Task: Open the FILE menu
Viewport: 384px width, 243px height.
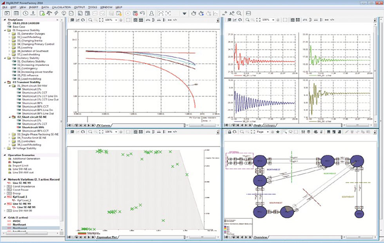Action: pyautogui.click(x=5, y=7)
